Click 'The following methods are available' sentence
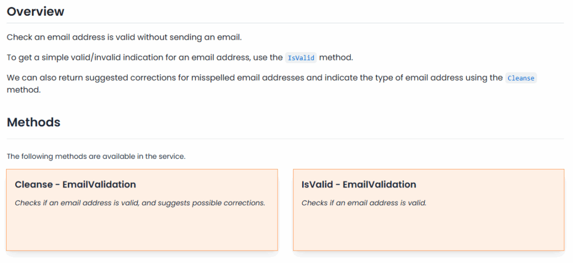 [96, 157]
